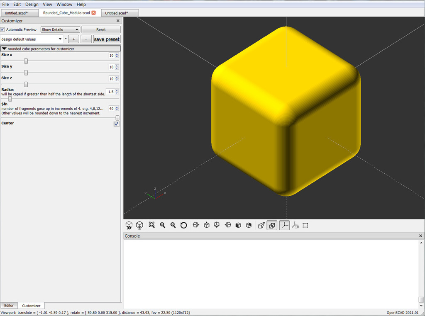Screen dimensions: 425x316
Task: Select the Front view icon
Action: [238, 225]
